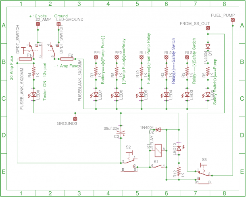This screenshot has height=197, width=246.
Task: Select the 'FUEL_PUMP' text label
Action: tap(223, 15)
